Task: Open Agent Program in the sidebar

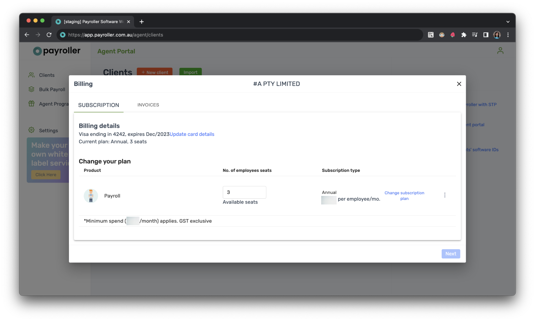Action: pyautogui.click(x=54, y=104)
